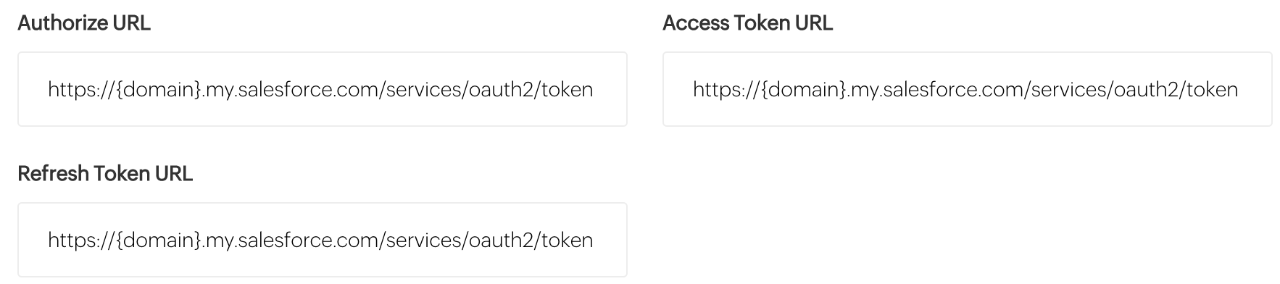
Task: Click the Refresh Token URL input field
Action: [x=323, y=240]
